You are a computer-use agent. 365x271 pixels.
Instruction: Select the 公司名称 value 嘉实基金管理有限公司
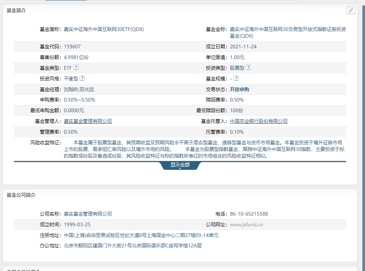pyautogui.click(x=88, y=214)
